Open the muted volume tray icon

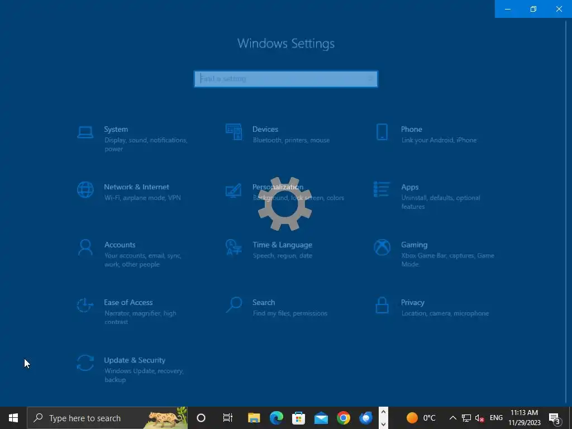coord(479,418)
